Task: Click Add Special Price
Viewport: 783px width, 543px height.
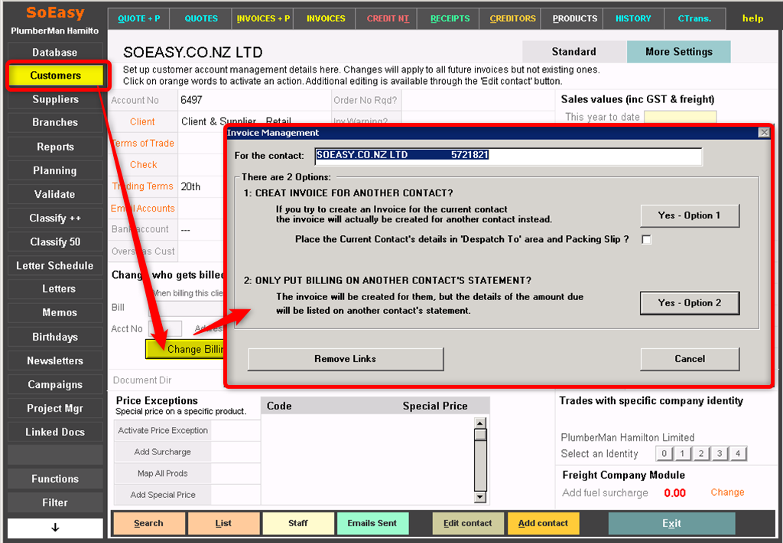Action: [x=163, y=495]
